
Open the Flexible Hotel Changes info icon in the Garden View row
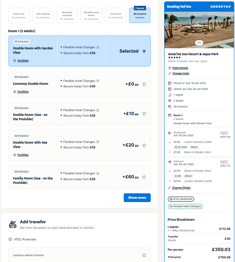tap(98, 48)
